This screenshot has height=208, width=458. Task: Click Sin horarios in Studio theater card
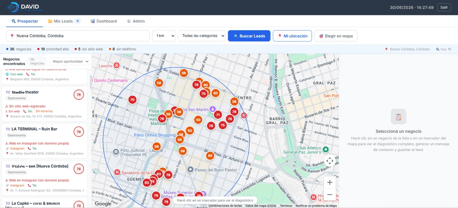click(44, 111)
